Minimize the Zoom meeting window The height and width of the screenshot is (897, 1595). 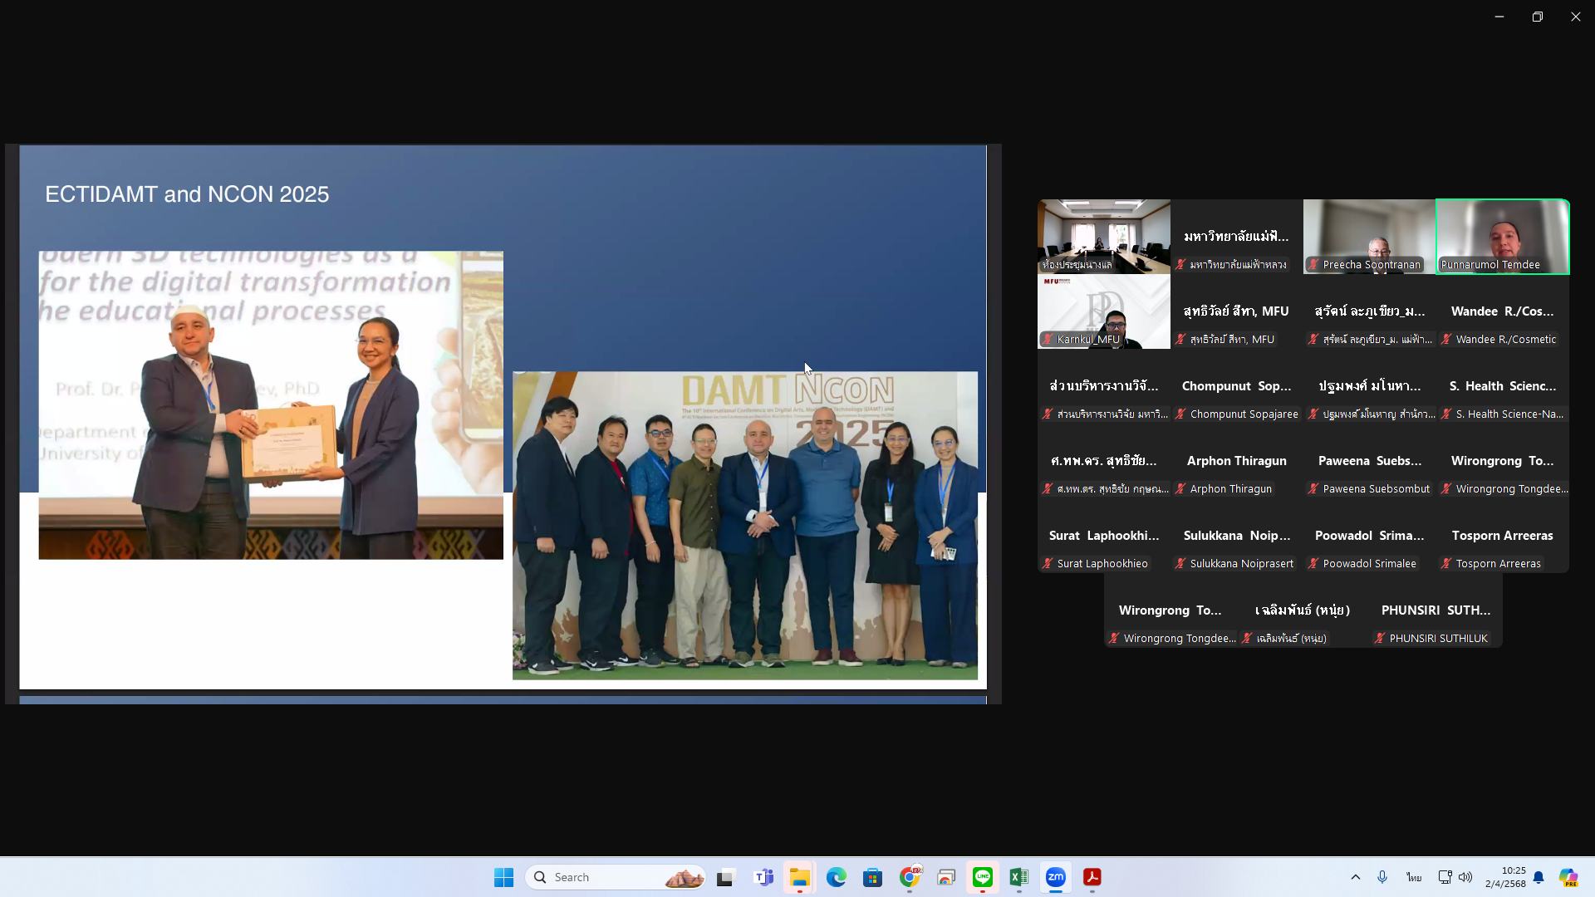1499,17
